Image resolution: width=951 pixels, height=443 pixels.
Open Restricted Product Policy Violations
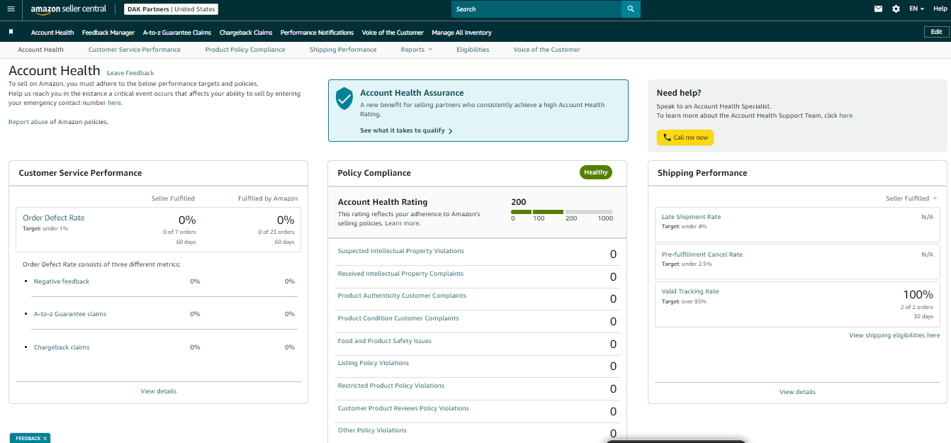point(391,386)
